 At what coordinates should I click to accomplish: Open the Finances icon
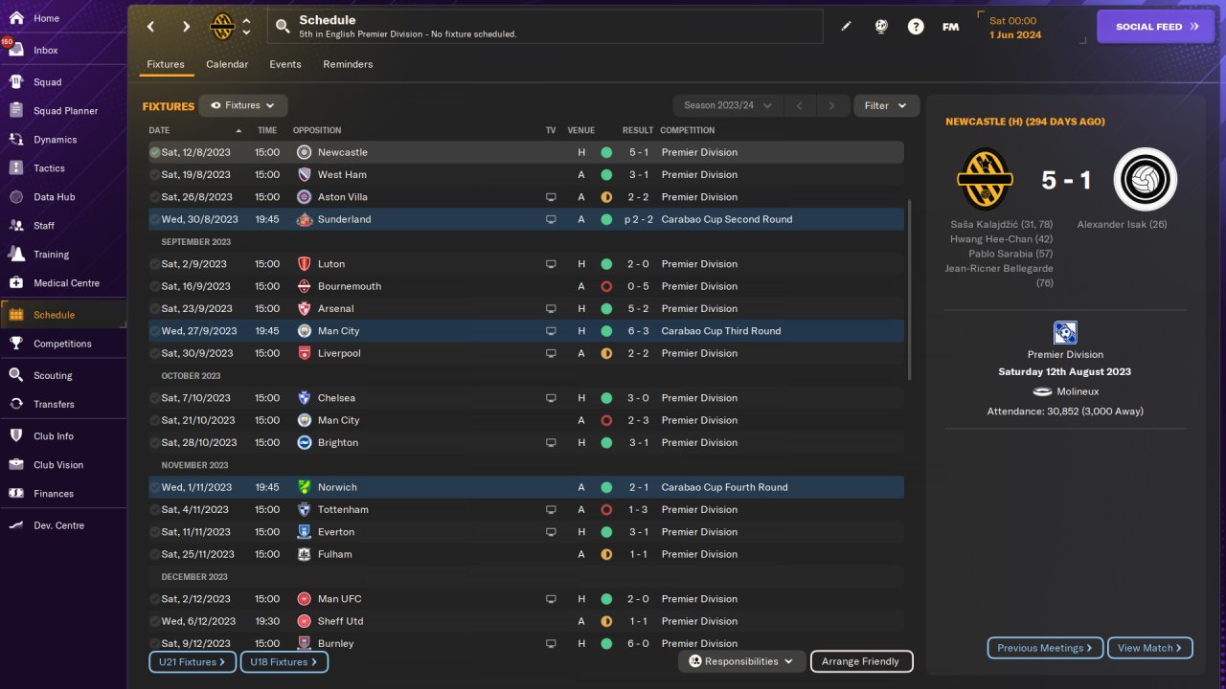pos(16,494)
